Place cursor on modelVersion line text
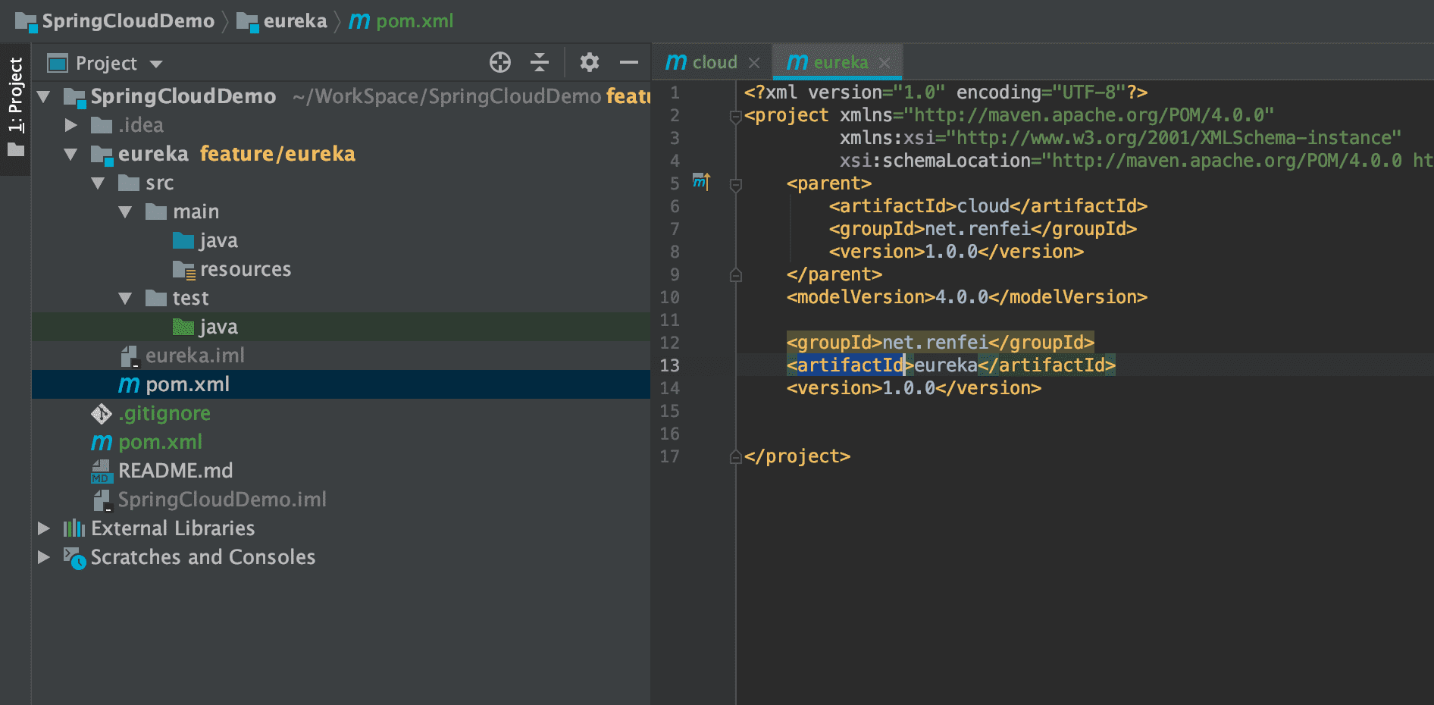 966,297
